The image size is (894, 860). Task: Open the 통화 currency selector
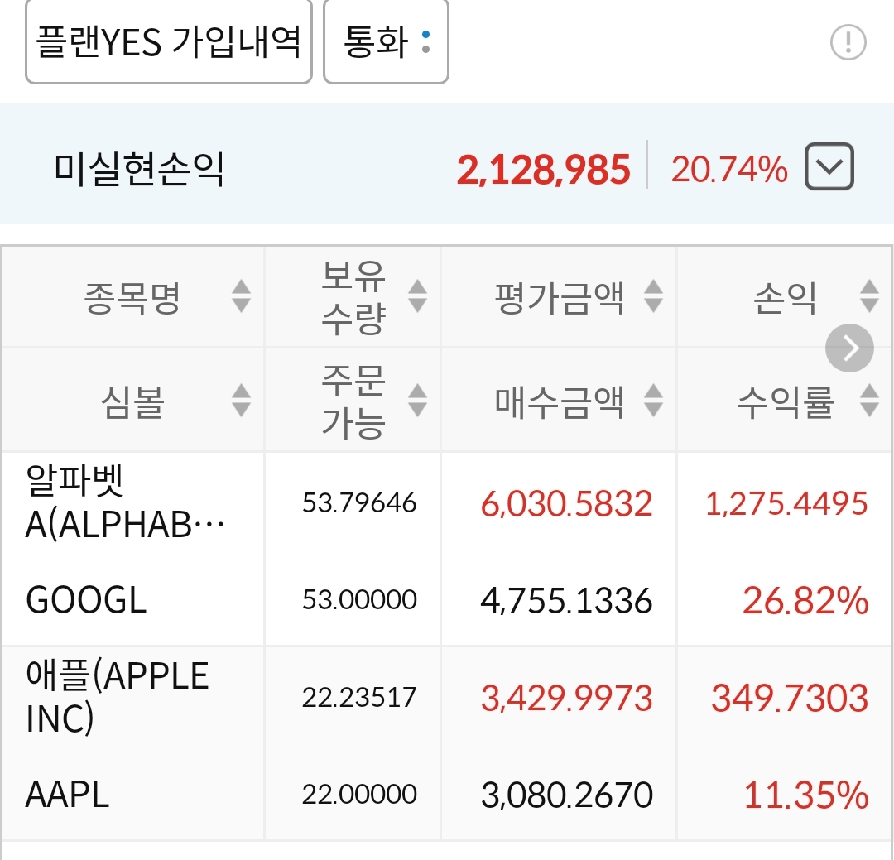386,41
